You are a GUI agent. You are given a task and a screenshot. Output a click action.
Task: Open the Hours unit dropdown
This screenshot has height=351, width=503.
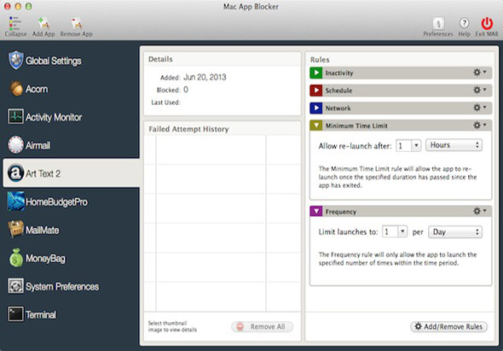click(x=454, y=145)
